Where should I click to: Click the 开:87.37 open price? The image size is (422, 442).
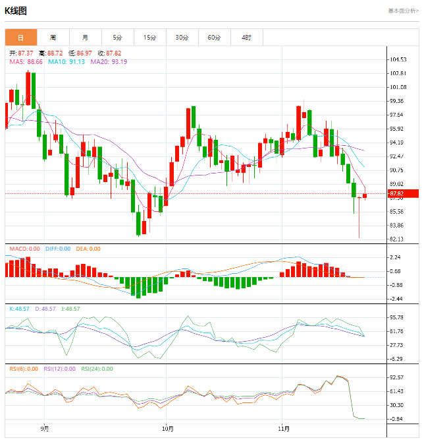(21, 53)
